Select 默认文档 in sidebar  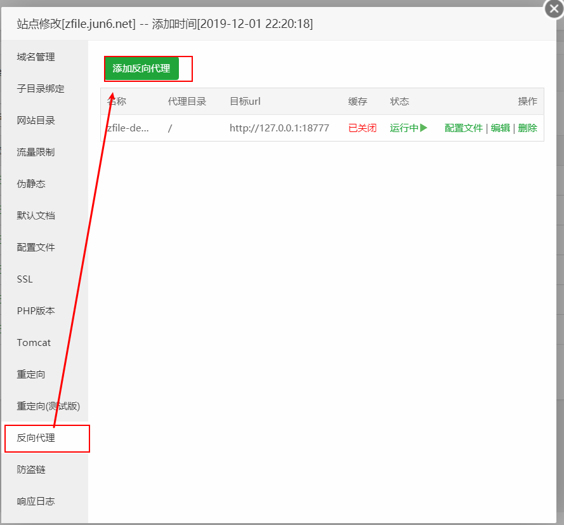click(36, 216)
